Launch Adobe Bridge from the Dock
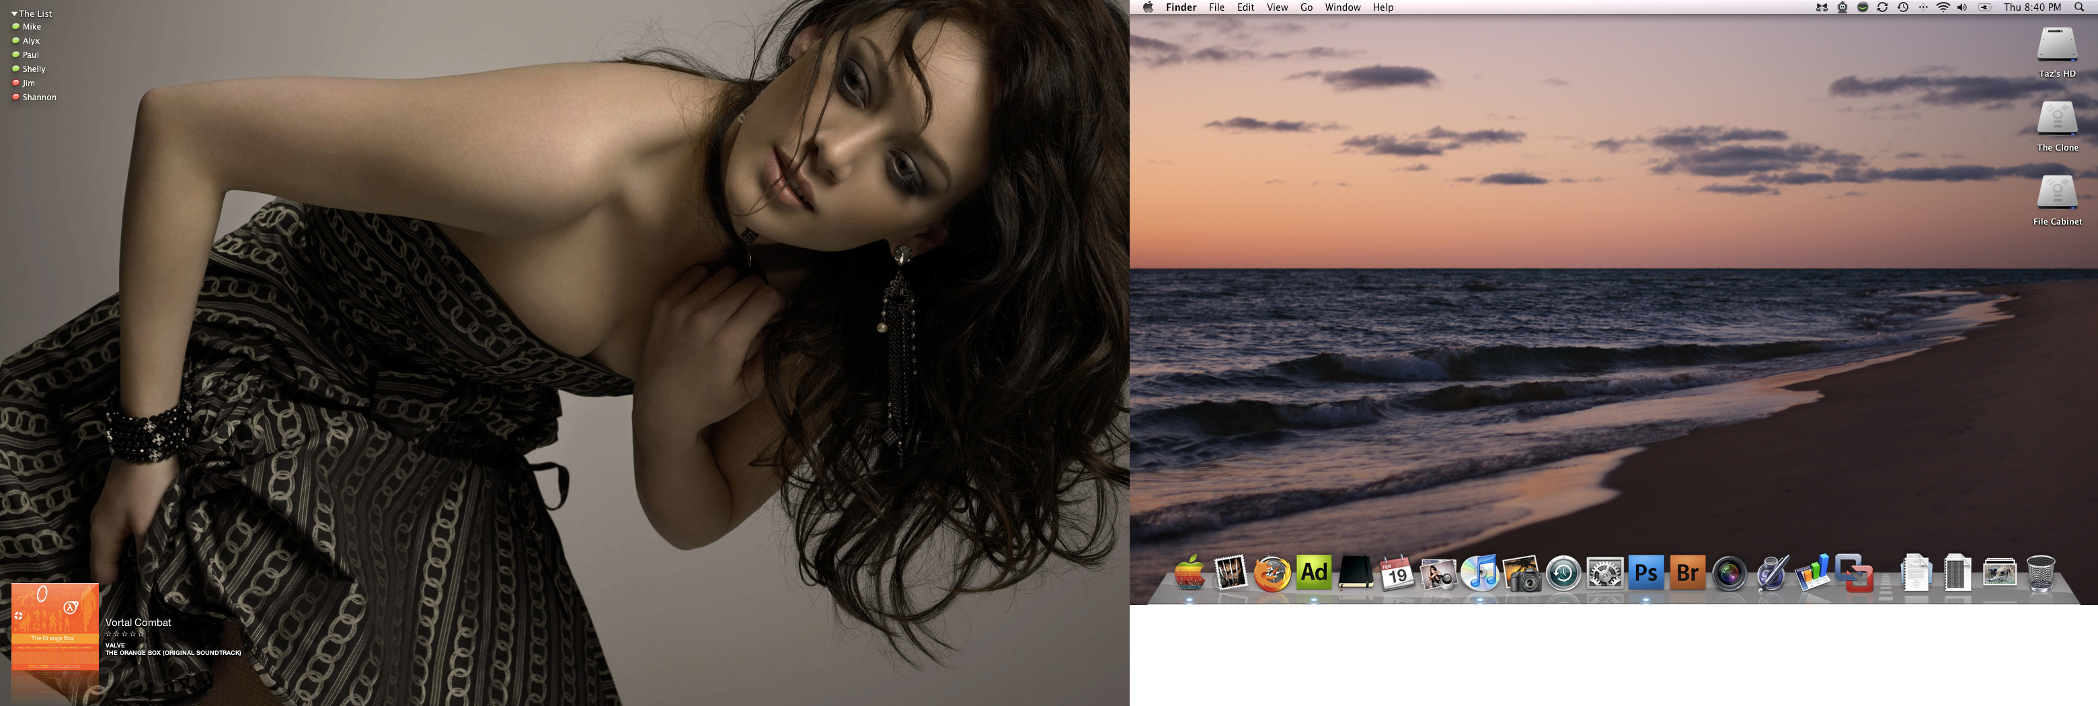2098x706 pixels. point(1688,572)
